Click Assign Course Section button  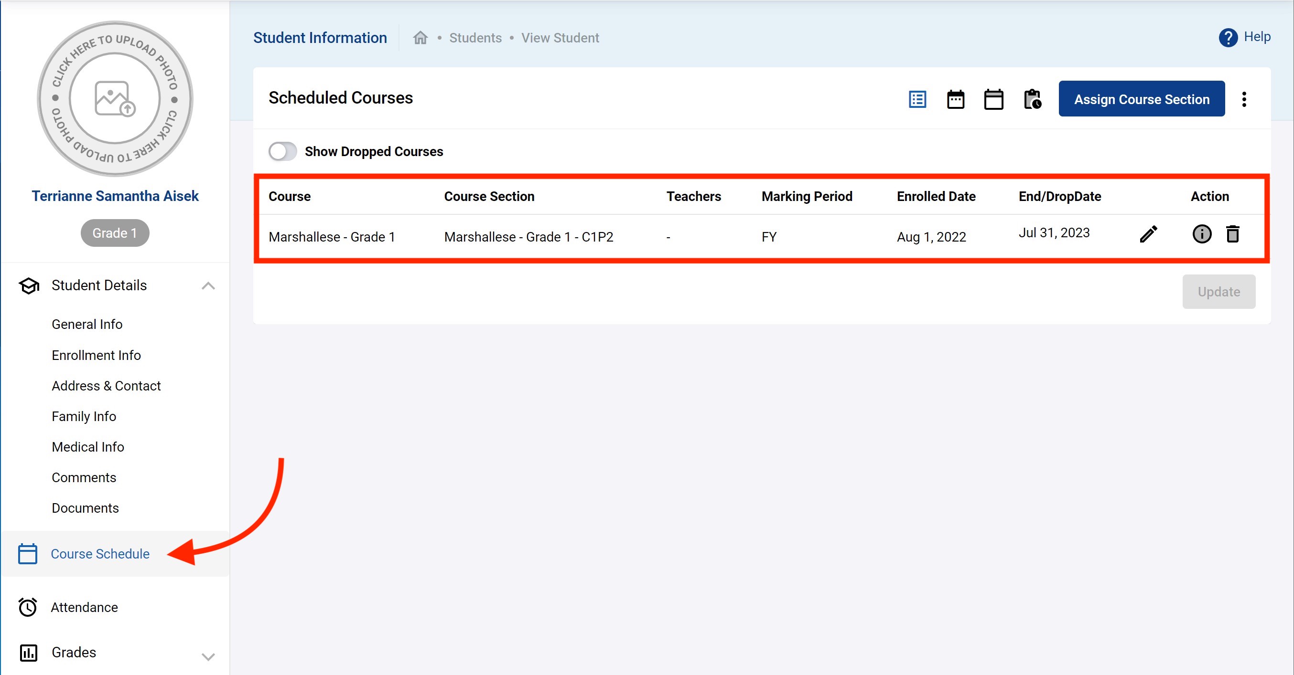coord(1141,99)
